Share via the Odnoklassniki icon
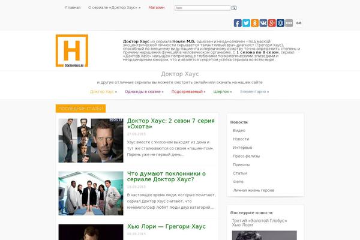Image resolution: width=360 pixels, height=240 pixels. (x=254, y=23)
